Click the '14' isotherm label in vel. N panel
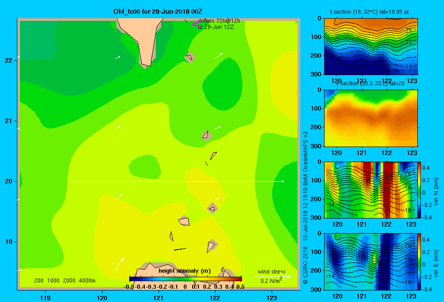Image resolution: width=444 pixels, height=302 pixels. coord(332,205)
